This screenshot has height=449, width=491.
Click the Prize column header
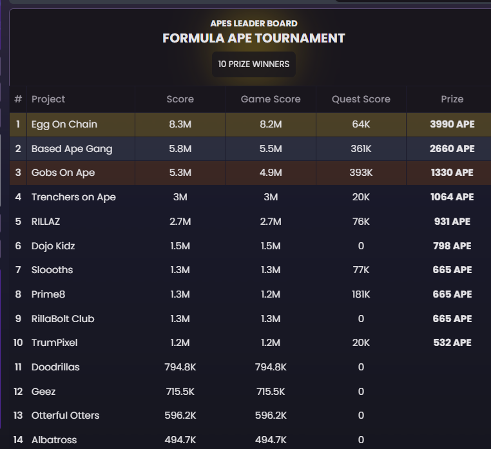452,99
